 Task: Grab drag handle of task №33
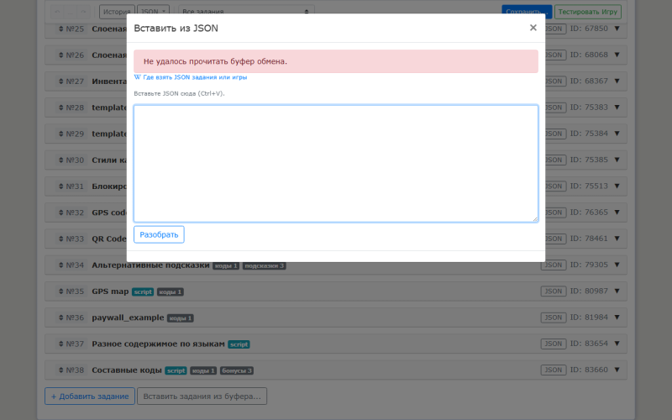(x=60, y=239)
